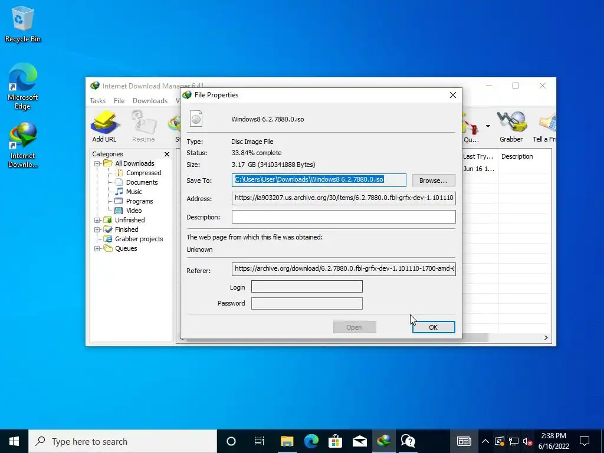604x453 pixels.
Task: Select the Documents category
Action: coord(142,182)
